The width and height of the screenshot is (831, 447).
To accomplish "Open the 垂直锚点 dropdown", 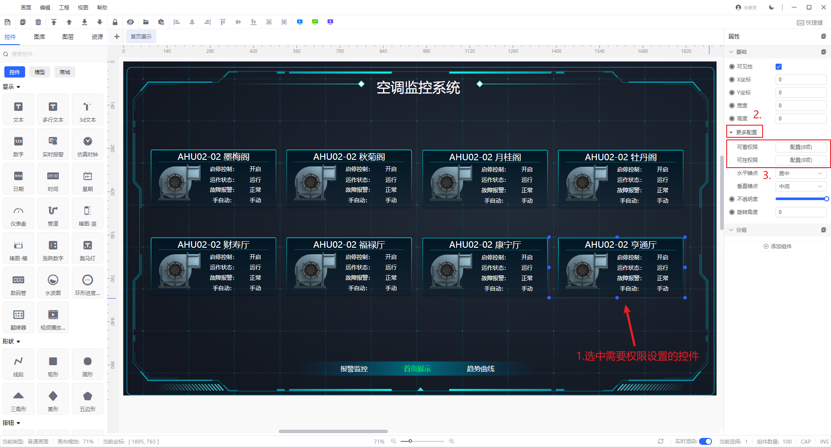I will click(800, 186).
